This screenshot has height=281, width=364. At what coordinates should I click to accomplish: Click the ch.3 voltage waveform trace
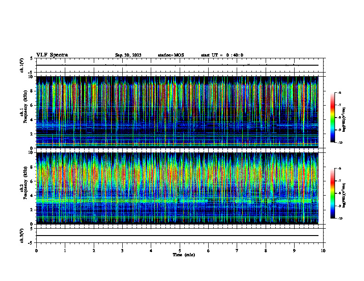[177, 236]
